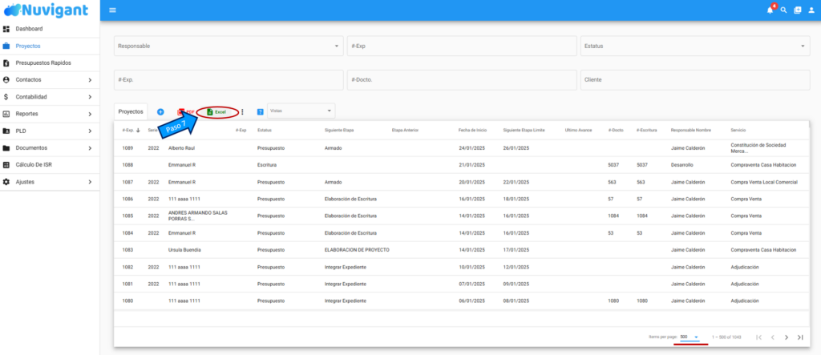Click the Documentos folder icon

(x=6, y=148)
